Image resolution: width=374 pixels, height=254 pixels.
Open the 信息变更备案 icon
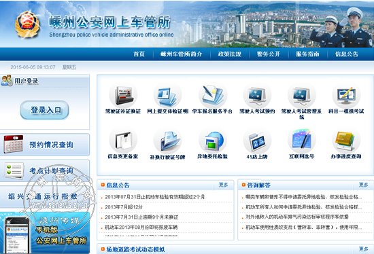[123, 141]
